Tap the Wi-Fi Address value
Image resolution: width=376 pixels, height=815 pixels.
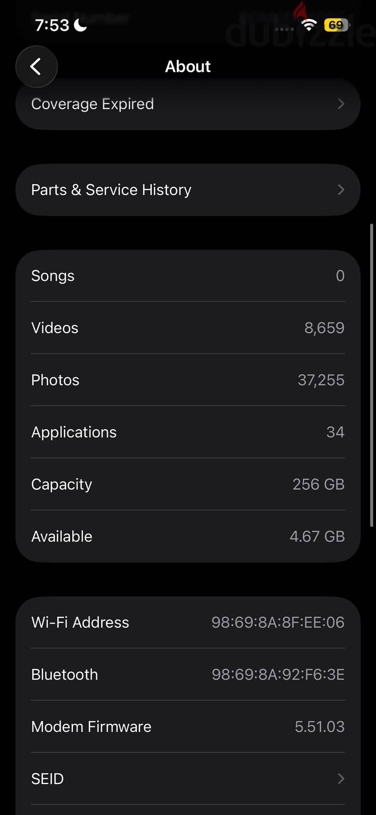[x=278, y=622]
